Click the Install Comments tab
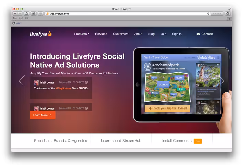 point(177,141)
